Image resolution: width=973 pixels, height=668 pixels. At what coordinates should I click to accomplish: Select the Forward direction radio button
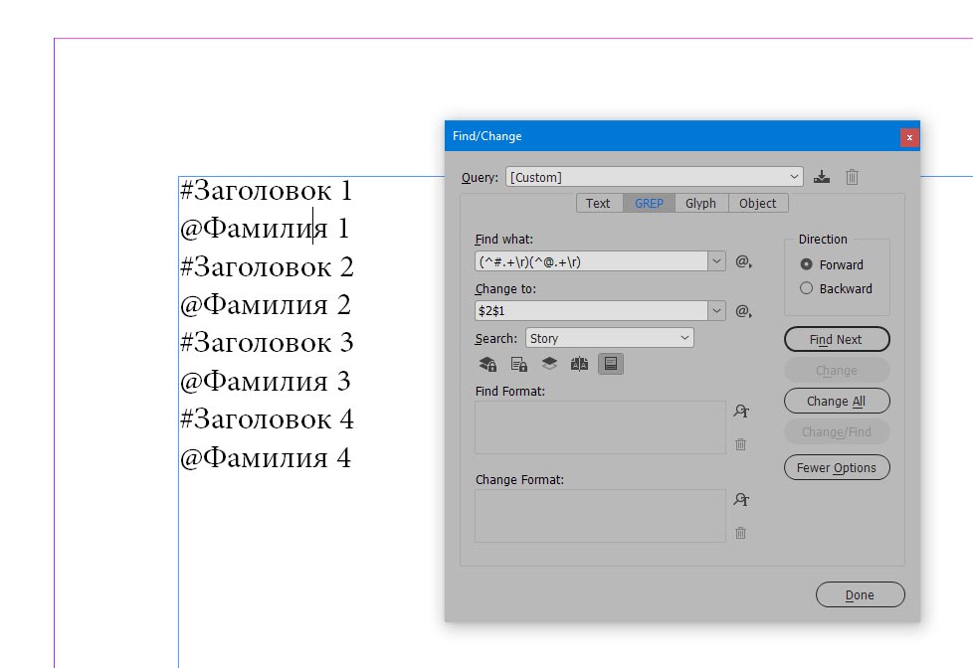point(806,264)
